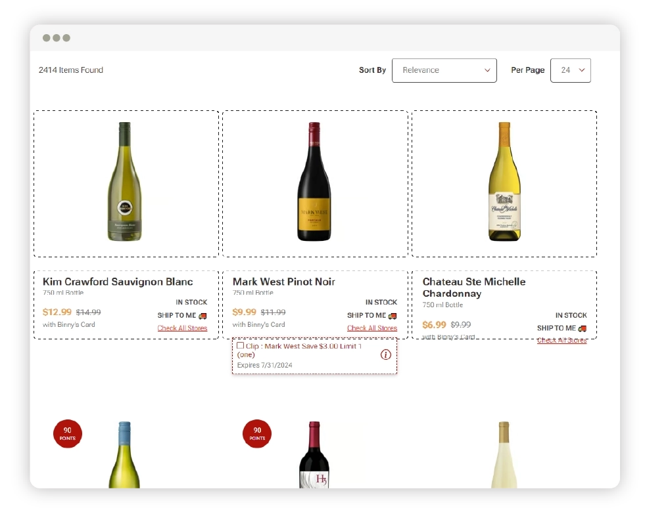Click Check All Stores under Chateau Ste Michelle
This screenshot has height=512, width=645.
point(561,340)
